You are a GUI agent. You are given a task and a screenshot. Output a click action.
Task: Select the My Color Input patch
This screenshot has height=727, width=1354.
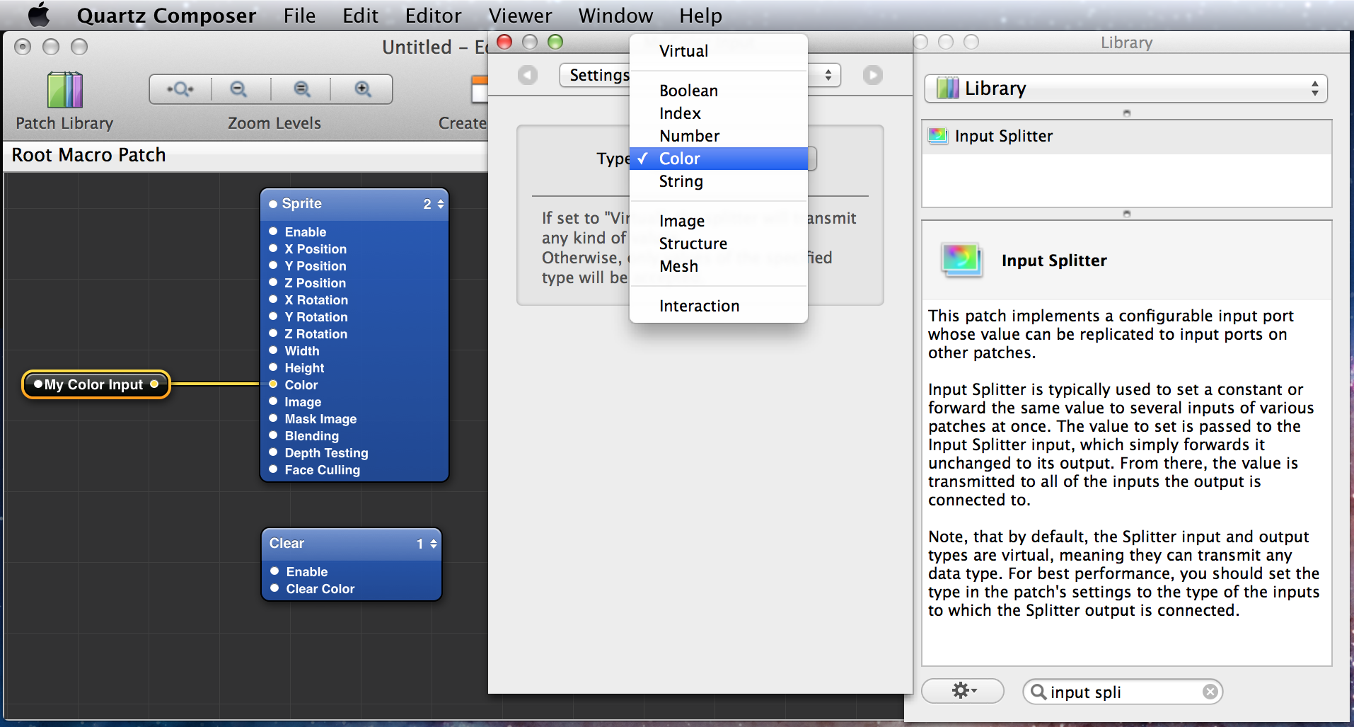[x=96, y=384]
